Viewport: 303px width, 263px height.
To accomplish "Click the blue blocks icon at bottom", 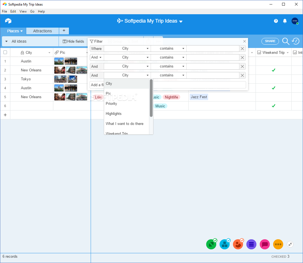I will (225, 244).
